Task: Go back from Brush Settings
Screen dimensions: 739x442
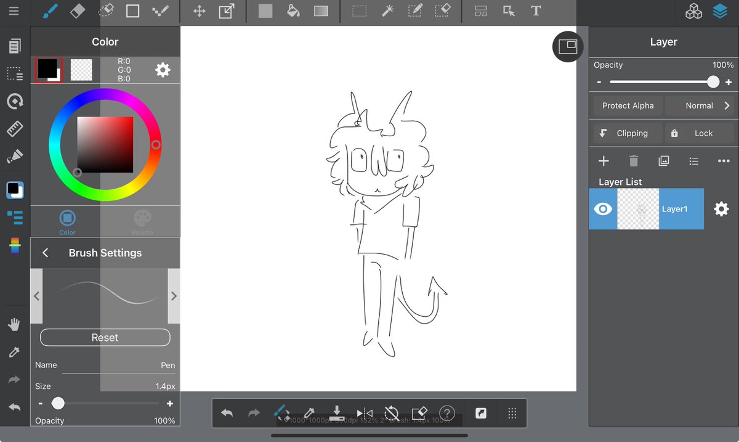Action: click(45, 253)
